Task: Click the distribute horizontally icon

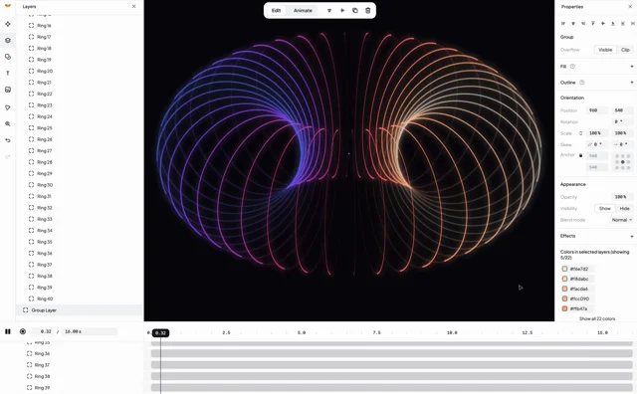Action: coord(623,24)
